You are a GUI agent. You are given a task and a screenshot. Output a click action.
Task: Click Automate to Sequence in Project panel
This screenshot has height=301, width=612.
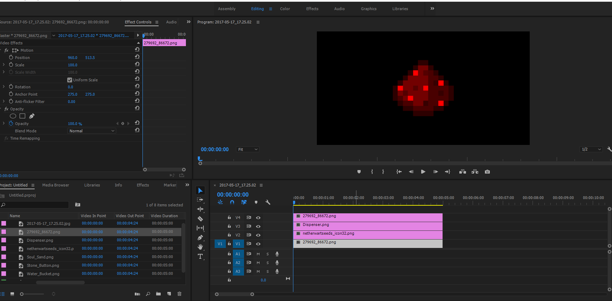pyautogui.click(x=137, y=294)
